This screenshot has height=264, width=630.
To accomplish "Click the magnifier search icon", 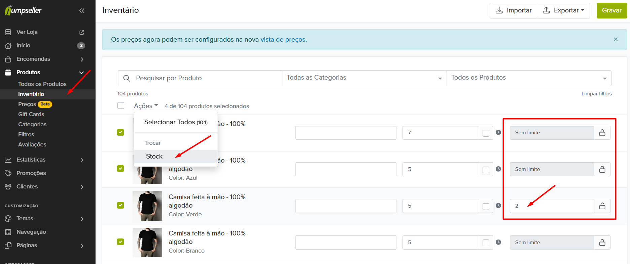I will pos(127,78).
